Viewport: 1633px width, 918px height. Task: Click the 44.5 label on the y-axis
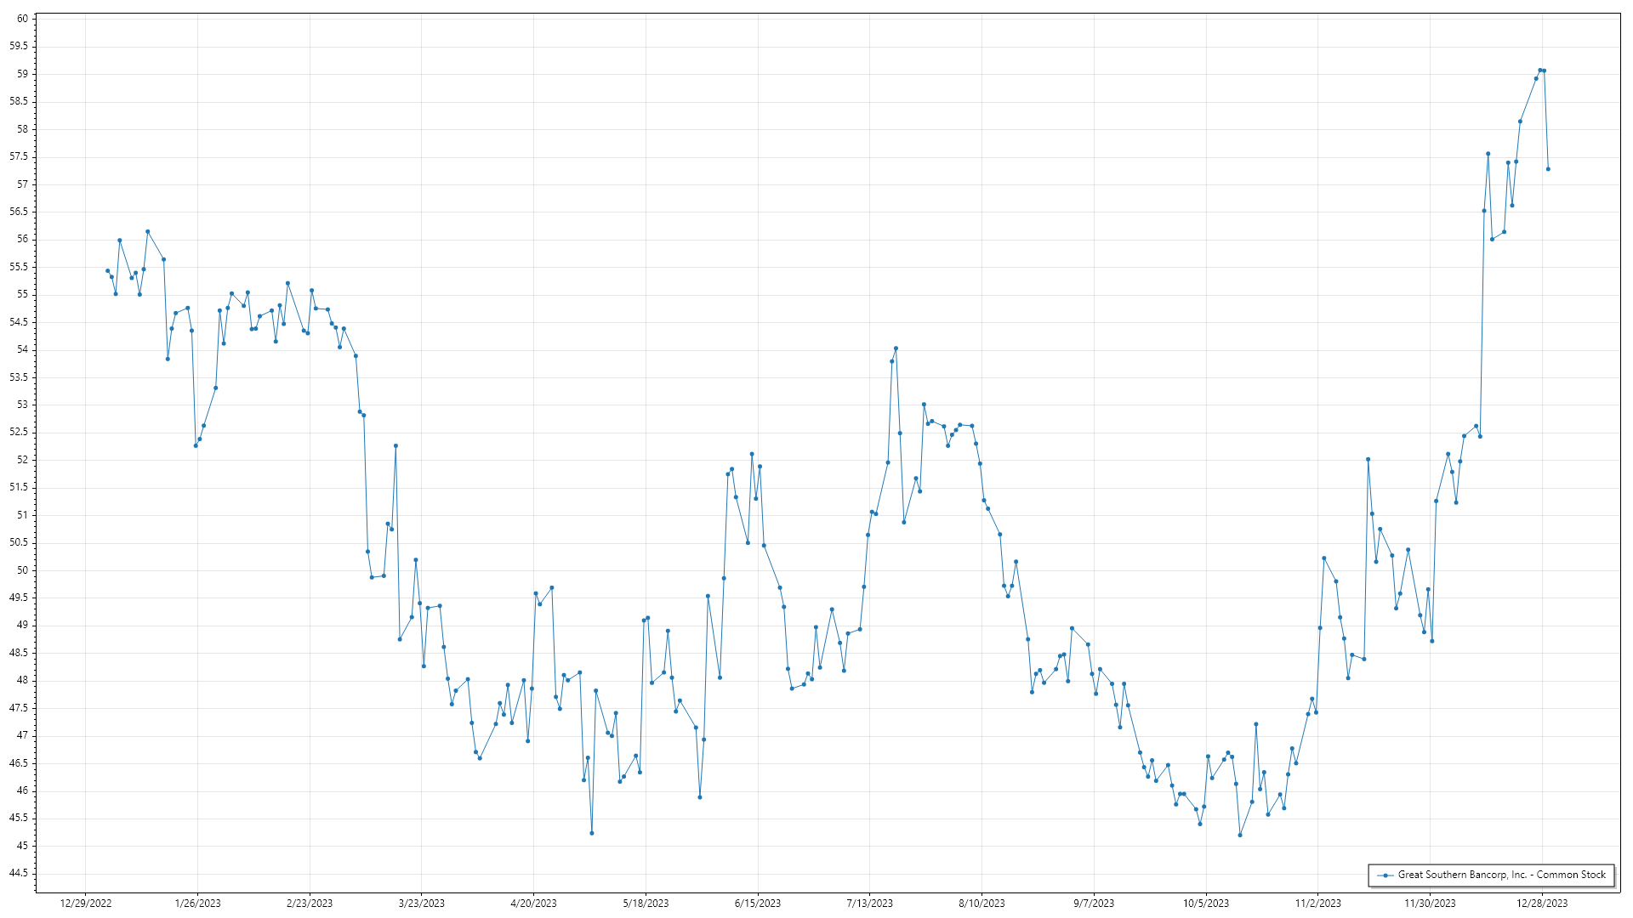(19, 873)
